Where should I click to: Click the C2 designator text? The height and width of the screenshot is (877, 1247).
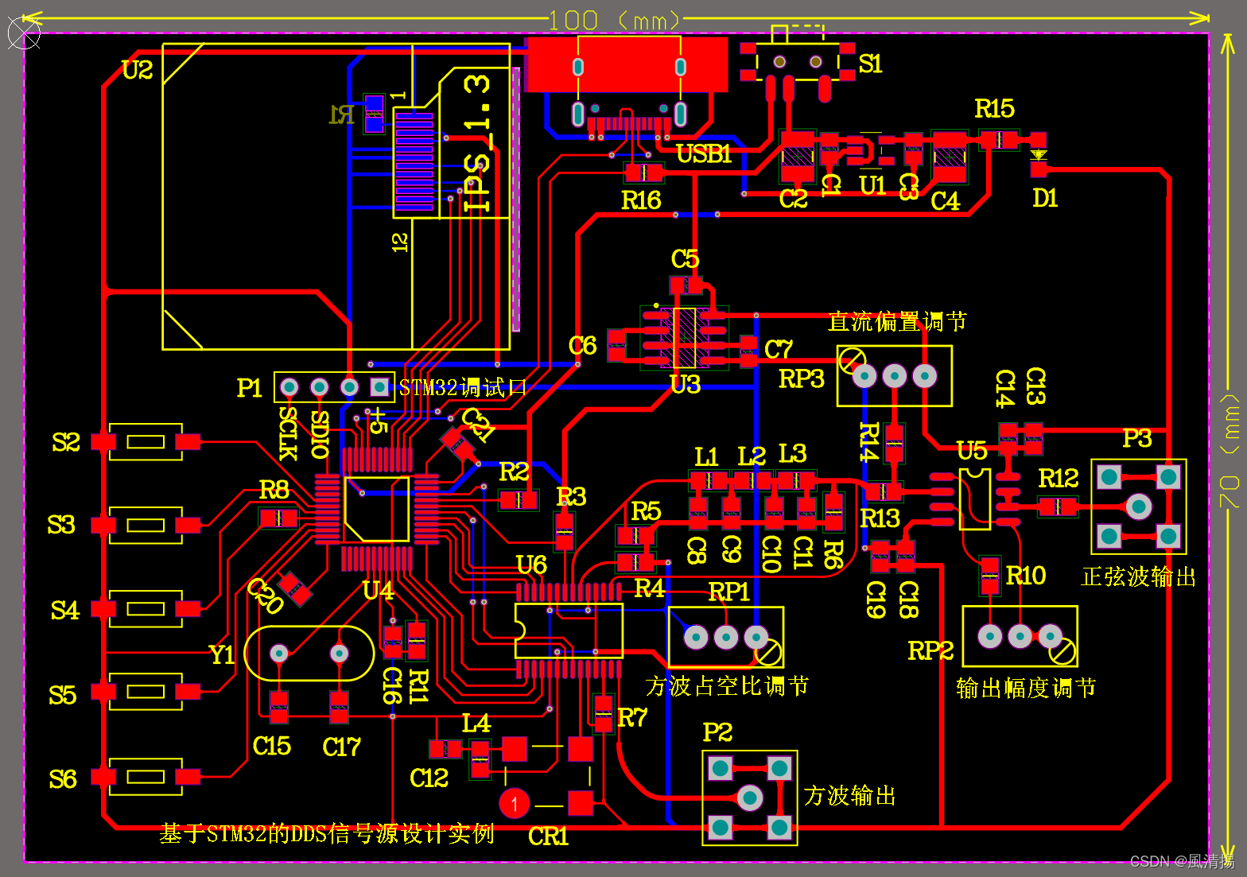tap(794, 198)
